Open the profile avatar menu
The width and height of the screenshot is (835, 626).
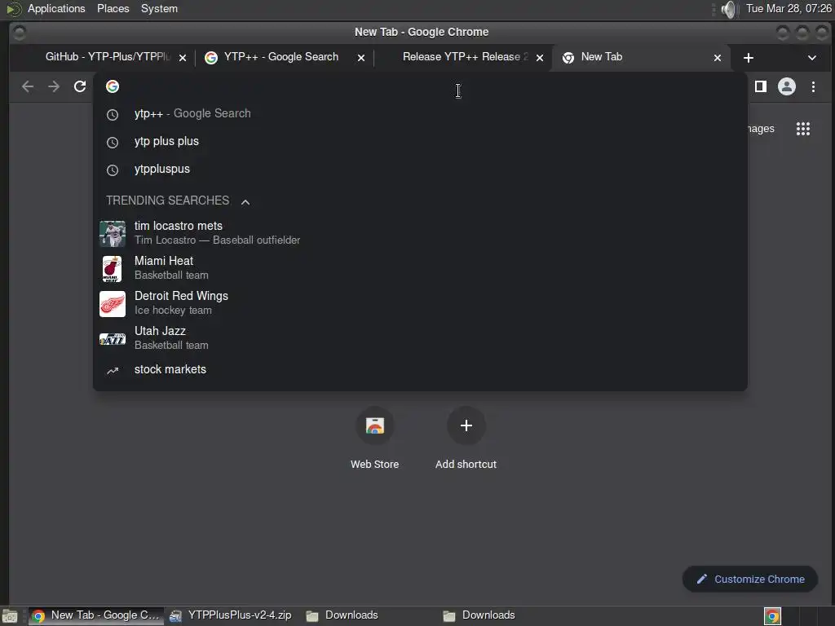[787, 86]
